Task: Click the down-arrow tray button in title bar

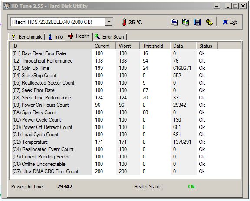Action: point(217,6)
